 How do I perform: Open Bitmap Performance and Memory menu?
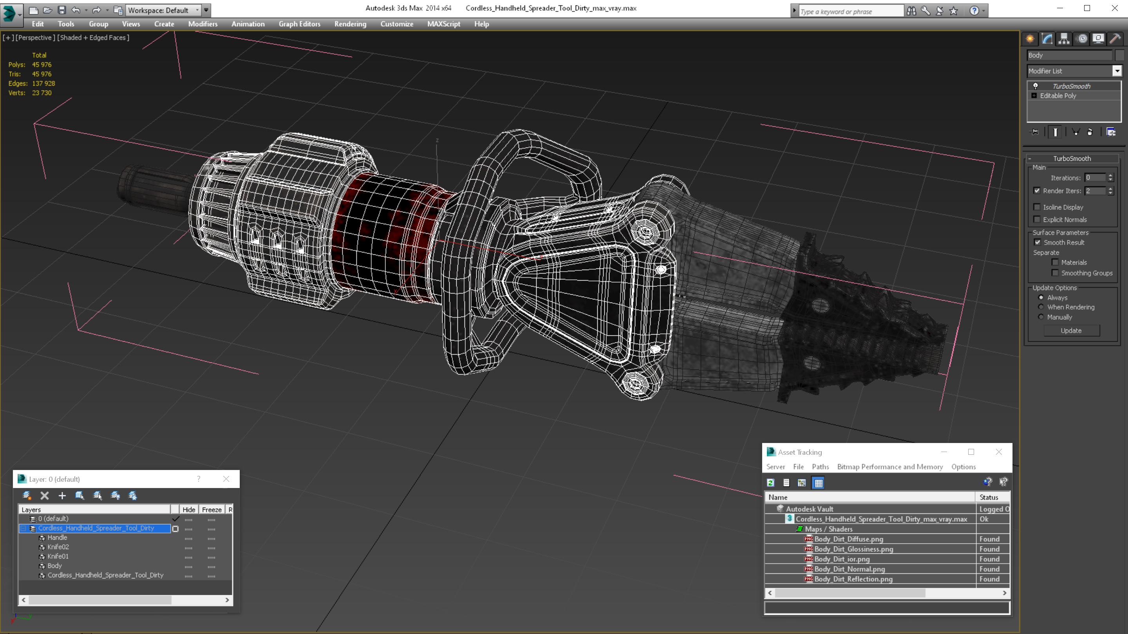pyautogui.click(x=890, y=467)
